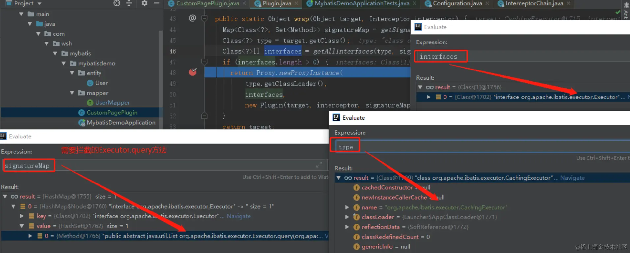The image size is (630, 253).
Task: Open the Project view dropdown
Action: (x=39, y=4)
